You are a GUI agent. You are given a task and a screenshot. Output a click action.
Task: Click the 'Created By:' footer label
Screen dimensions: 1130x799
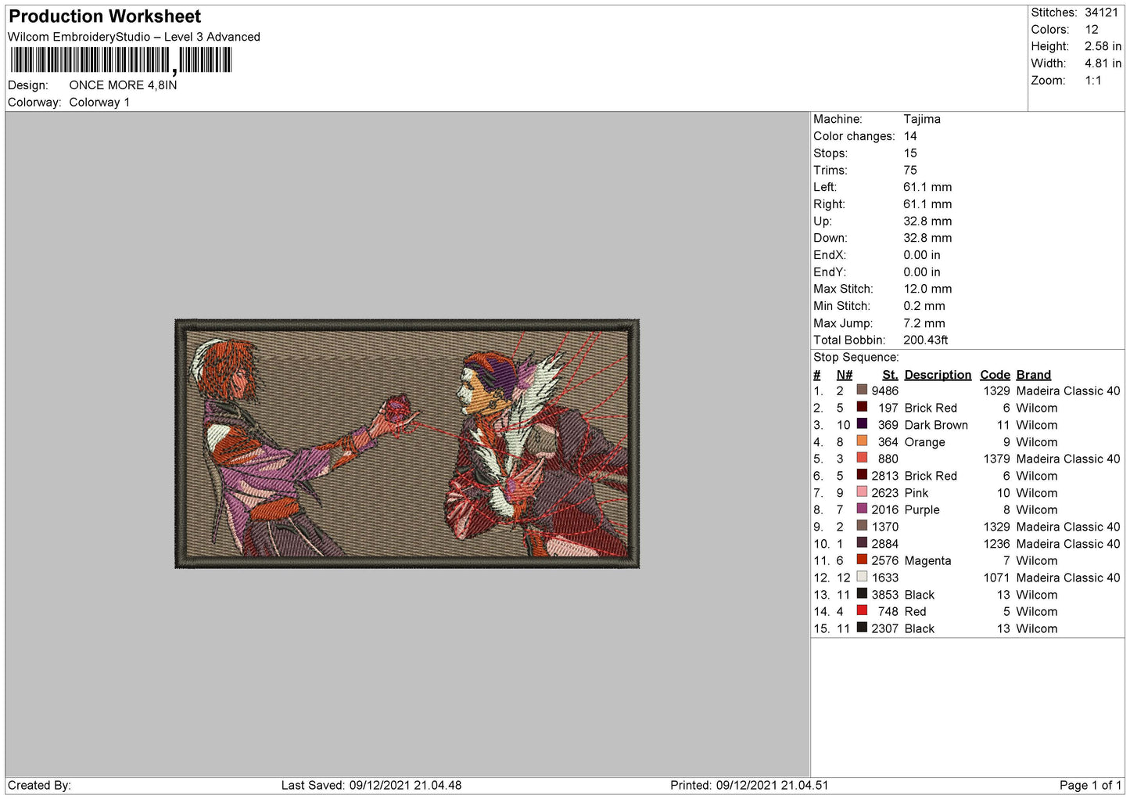click(39, 785)
